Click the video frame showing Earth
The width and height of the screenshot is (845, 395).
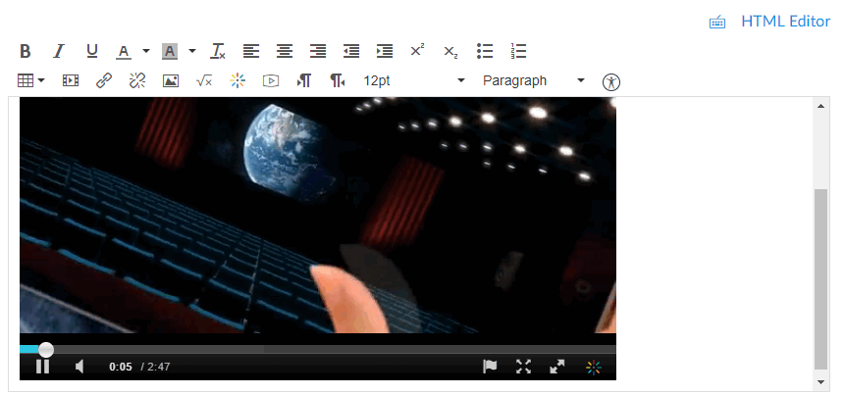point(318,216)
